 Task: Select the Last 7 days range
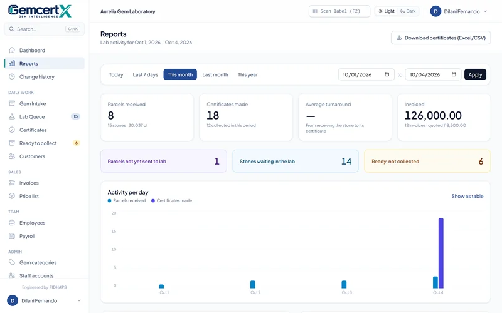click(146, 74)
